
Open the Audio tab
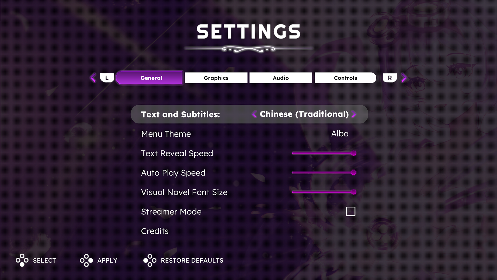click(x=281, y=78)
